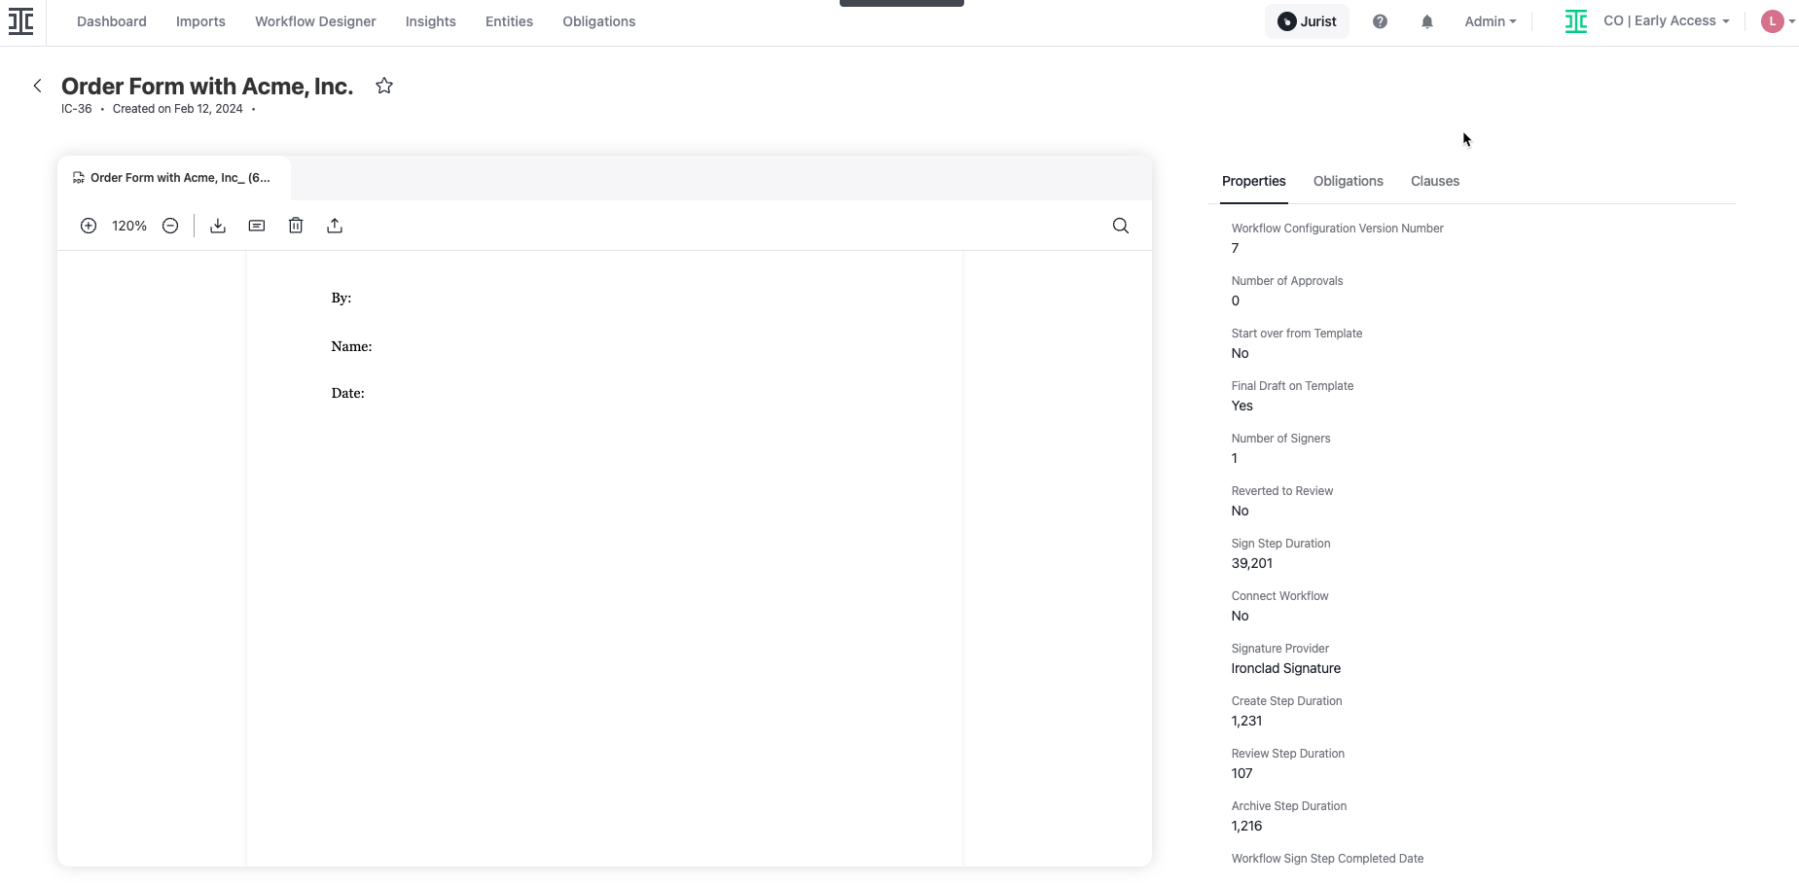1799x885 pixels.
Task: Click the rename document icon in toolbar
Action: pyautogui.click(x=257, y=226)
